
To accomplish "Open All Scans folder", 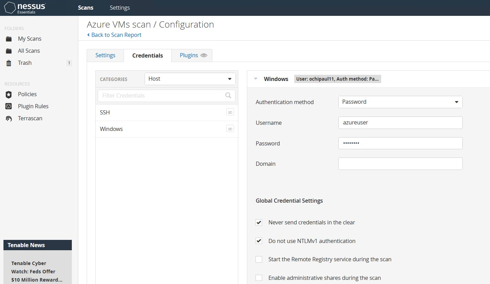I will [x=29, y=51].
